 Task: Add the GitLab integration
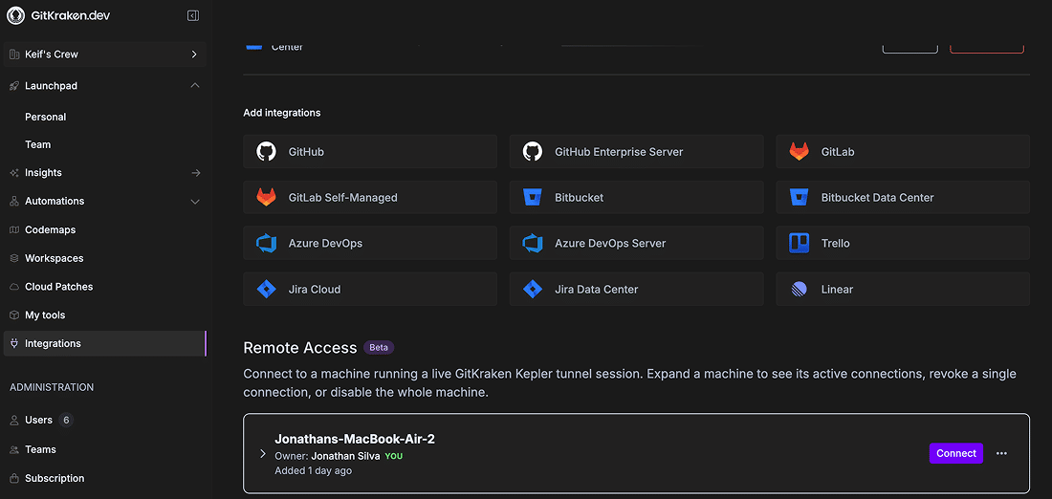903,152
